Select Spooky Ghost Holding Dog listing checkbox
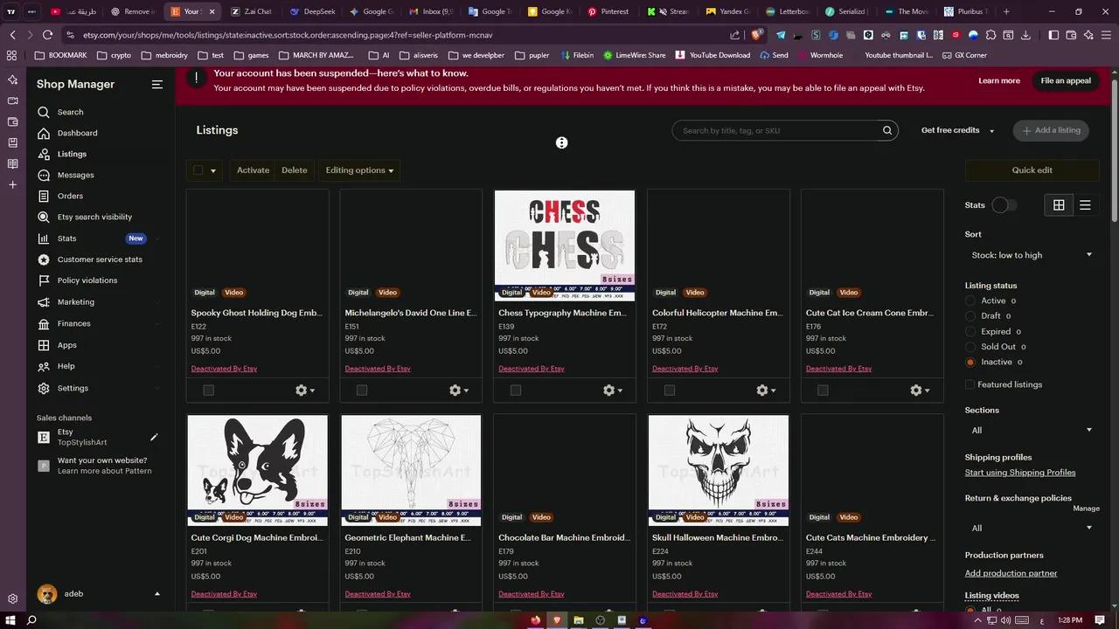 (x=208, y=391)
